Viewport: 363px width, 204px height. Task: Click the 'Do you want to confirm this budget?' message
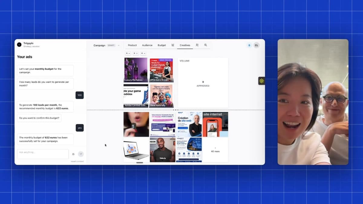click(39, 118)
